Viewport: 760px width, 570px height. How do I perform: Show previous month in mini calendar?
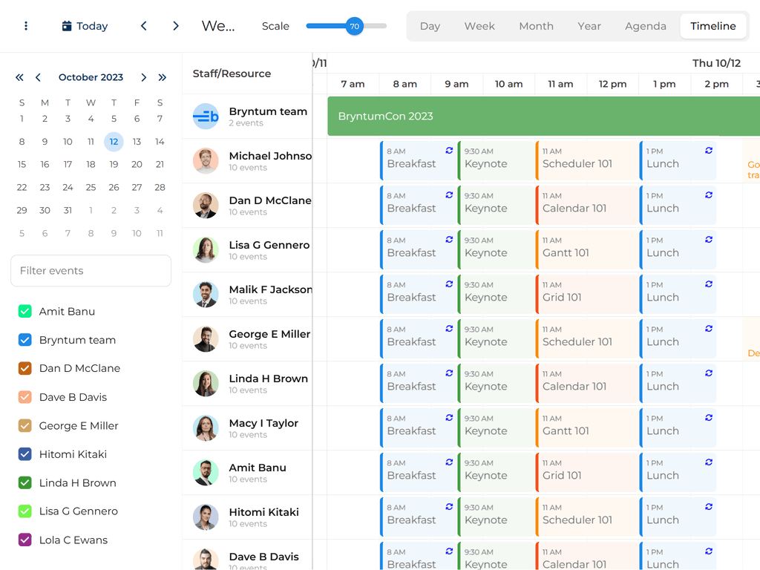click(x=38, y=77)
